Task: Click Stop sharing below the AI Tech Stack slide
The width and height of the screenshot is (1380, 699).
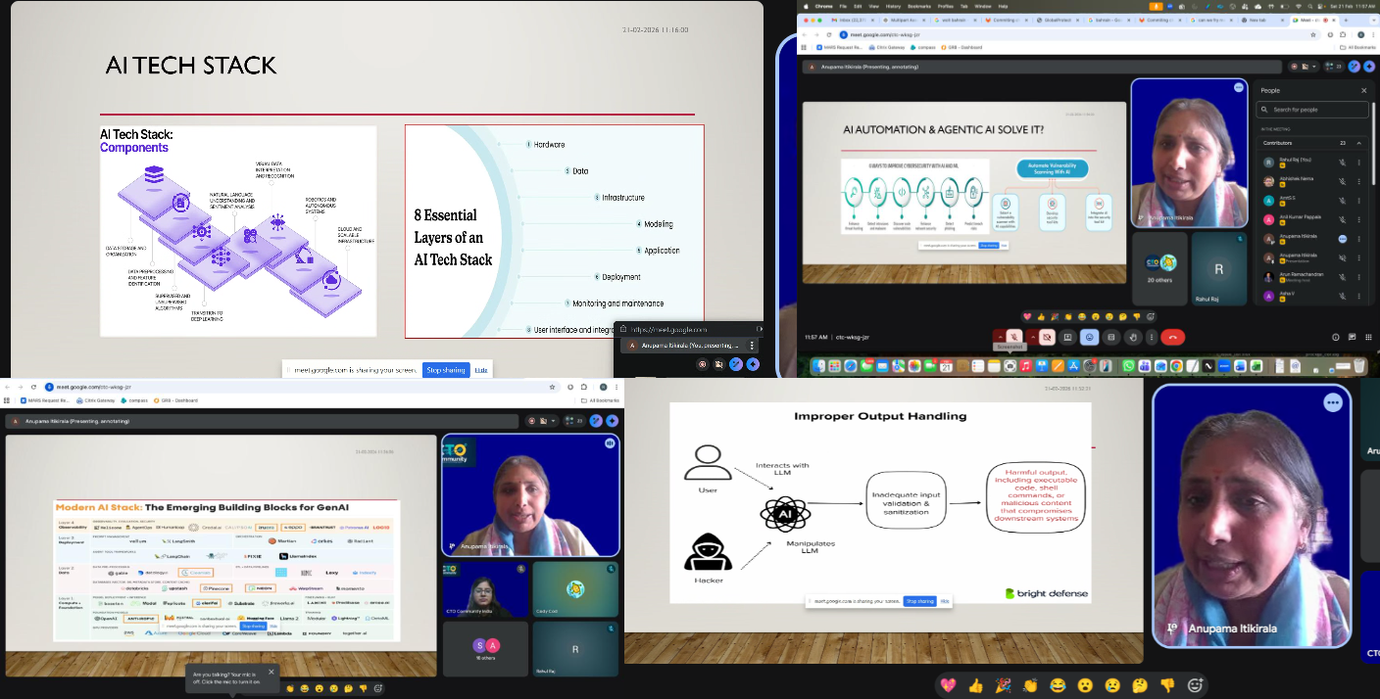Action: 446,370
